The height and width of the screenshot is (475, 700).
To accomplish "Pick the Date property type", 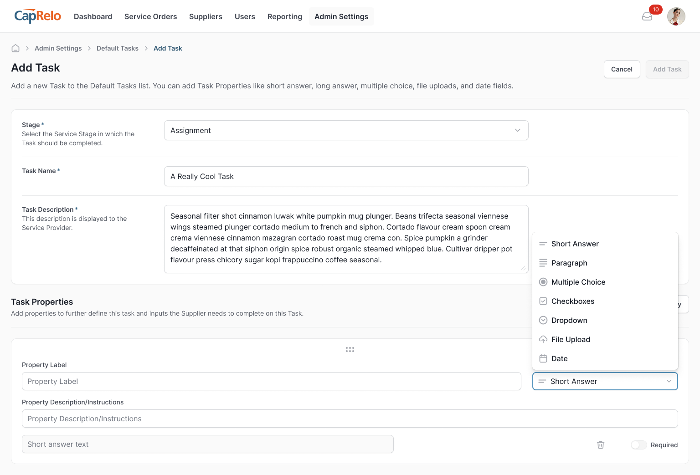I will tap(559, 358).
